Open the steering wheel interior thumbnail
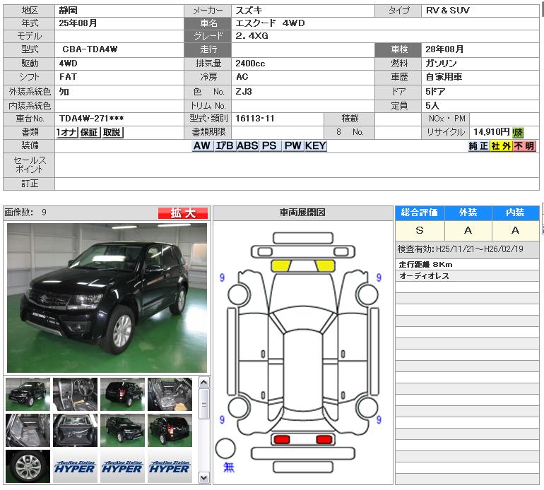 pyautogui.click(x=75, y=393)
